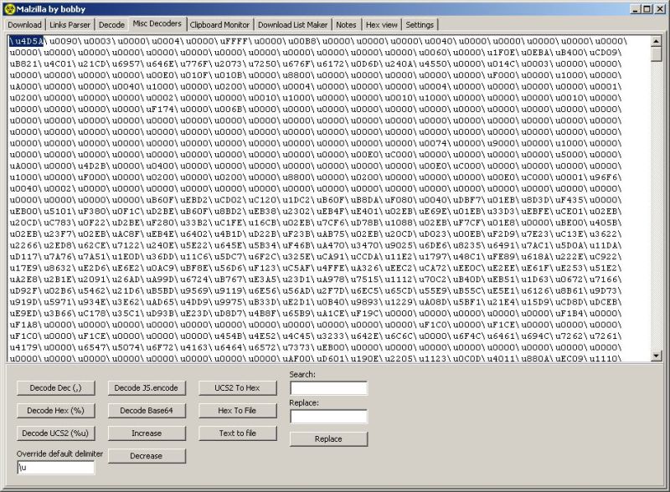Open the Settings tab
Screen dimensions: 670x492
420,24
